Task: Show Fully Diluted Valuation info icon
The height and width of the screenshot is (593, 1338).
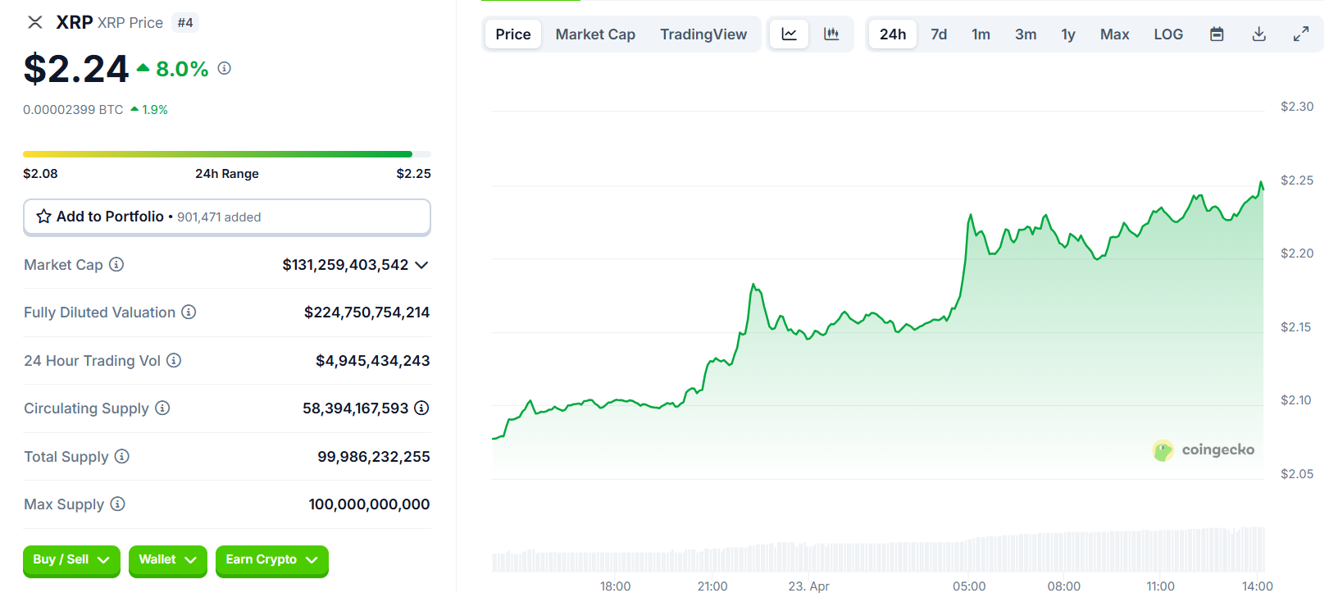Action: (189, 312)
